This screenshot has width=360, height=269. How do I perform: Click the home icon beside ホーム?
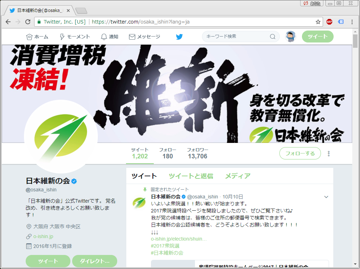[29, 37]
